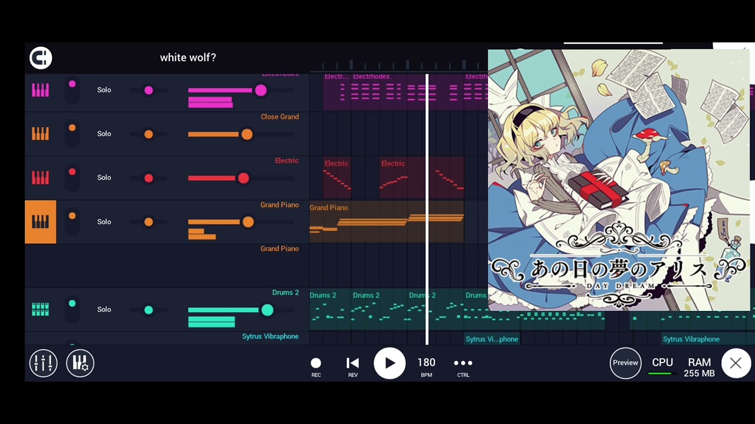The width and height of the screenshot is (755, 424).
Task: Adjust the Close Grand pan knob
Action: click(149, 134)
